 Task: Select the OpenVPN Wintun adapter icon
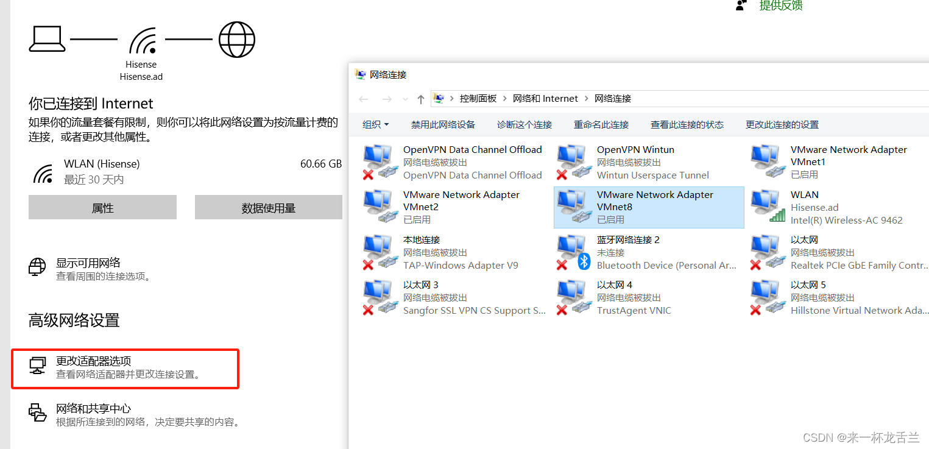pyautogui.click(x=574, y=162)
